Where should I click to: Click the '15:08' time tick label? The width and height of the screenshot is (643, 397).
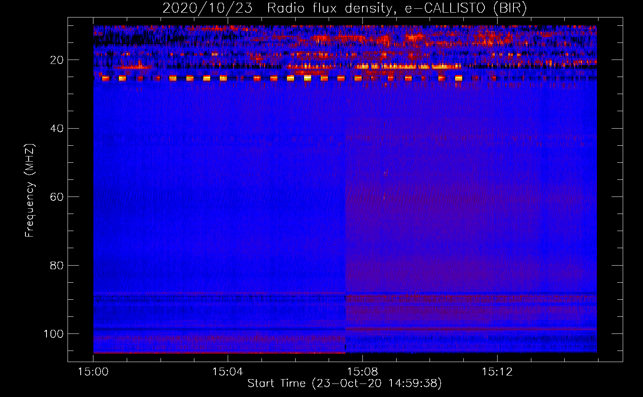click(x=362, y=372)
